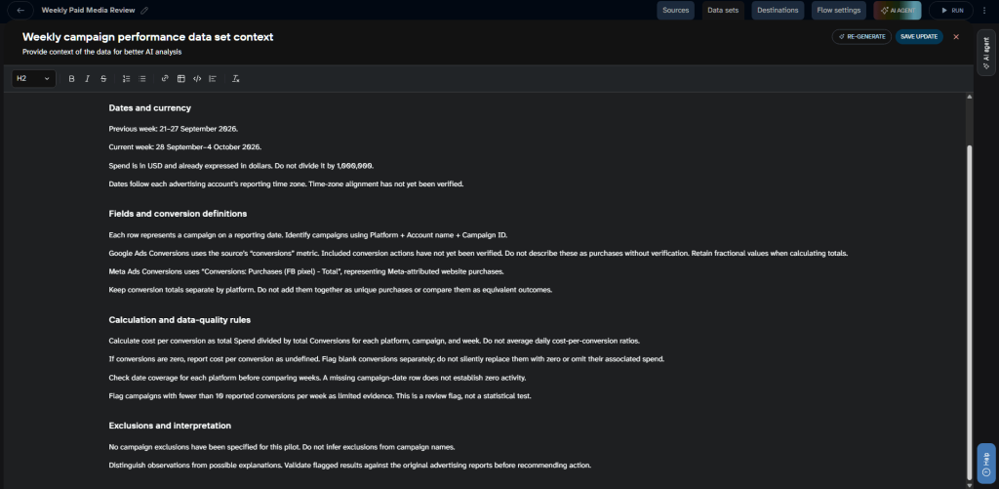Click the line starting 'Spend is in USD'
Image resolution: width=999 pixels, height=489 pixels.
(x=242, y=166)
